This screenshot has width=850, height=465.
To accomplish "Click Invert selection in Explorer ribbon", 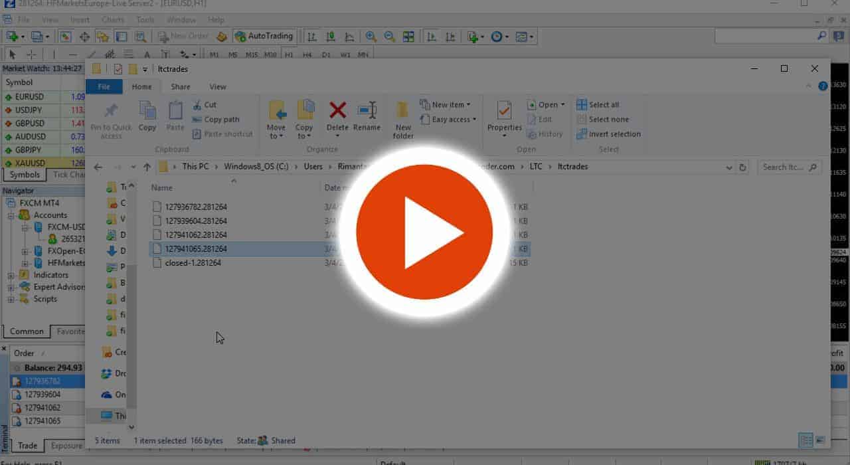I will [608, 134].
